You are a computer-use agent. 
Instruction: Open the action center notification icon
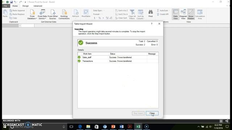[x=227, y=127]
